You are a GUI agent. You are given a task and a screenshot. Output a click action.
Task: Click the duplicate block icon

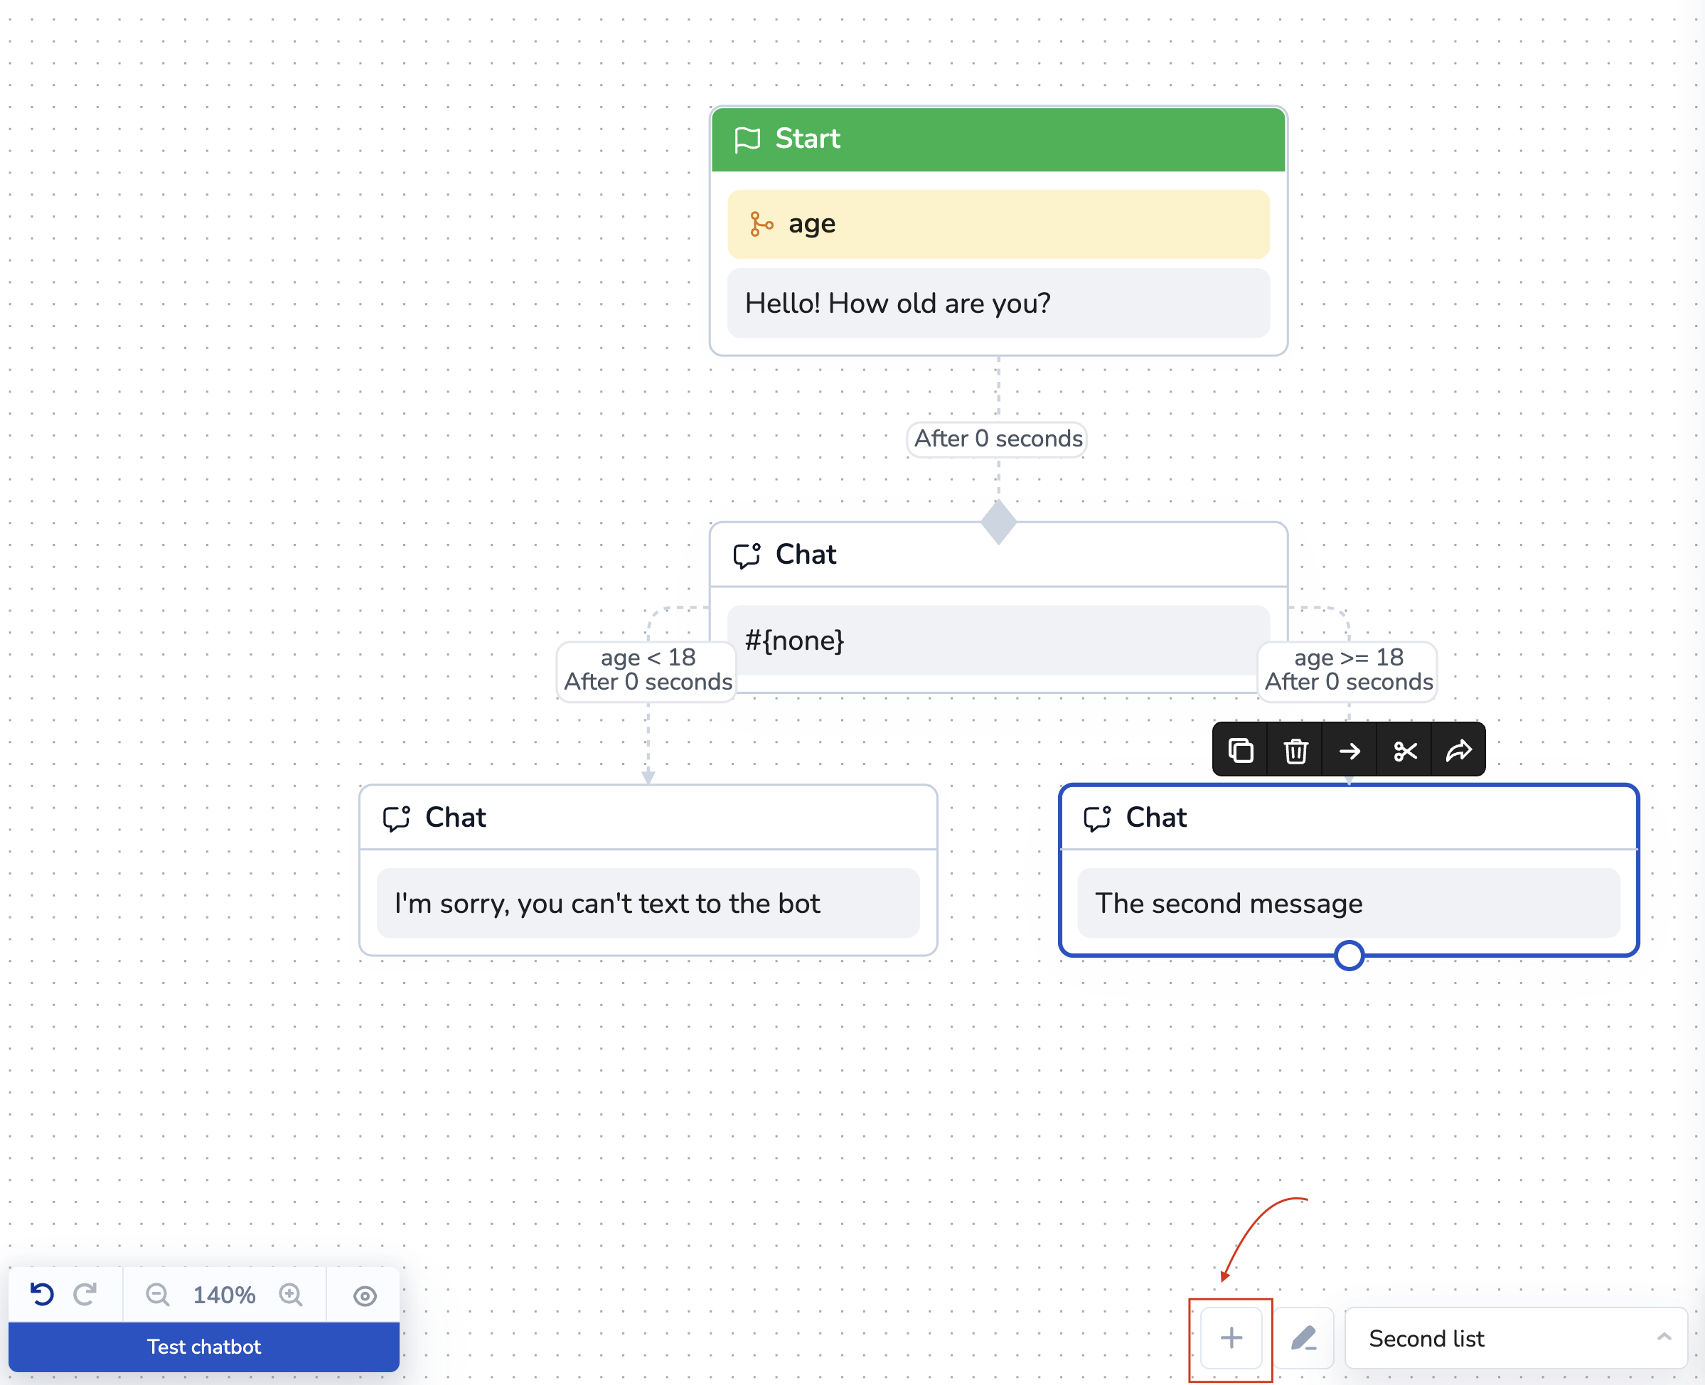tap(1241, 751)
